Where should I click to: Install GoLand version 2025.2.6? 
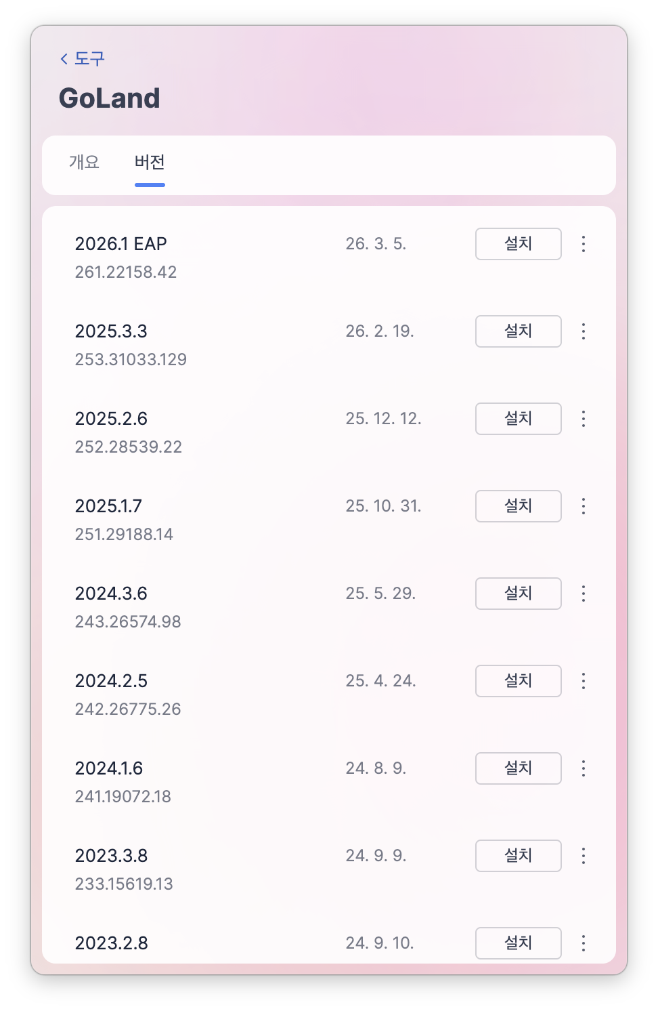pyautogui.click(x=519, y=419)
